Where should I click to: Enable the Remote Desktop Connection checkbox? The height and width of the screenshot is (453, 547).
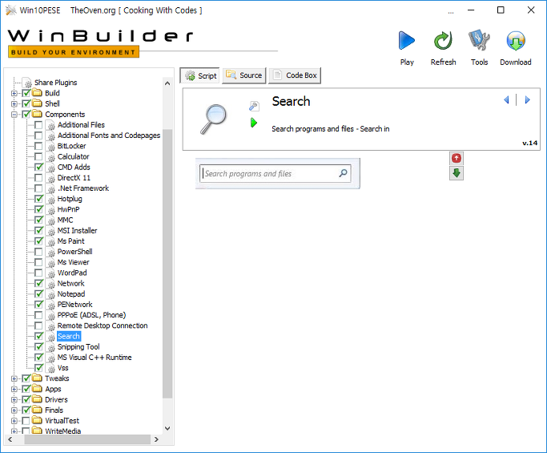pos(38,326)
